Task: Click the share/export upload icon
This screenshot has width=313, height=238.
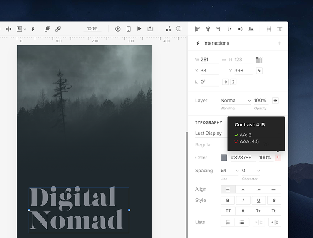Action: (150, 29)
